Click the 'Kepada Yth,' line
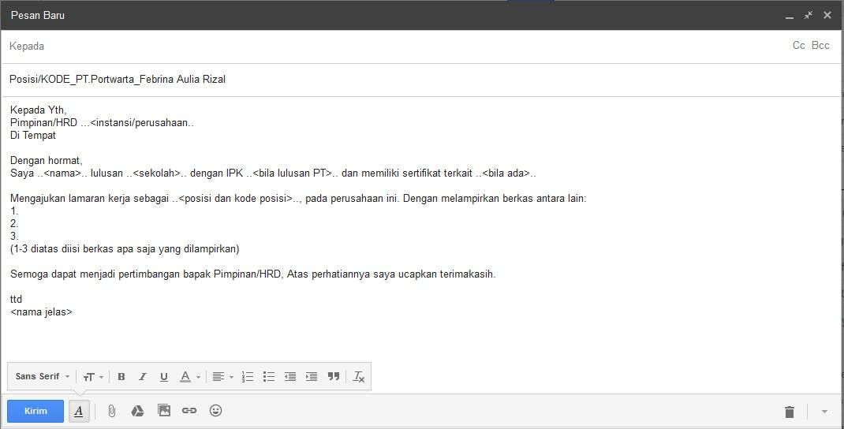The height and width of the screenshot is (429, 844). click(38, 110)
